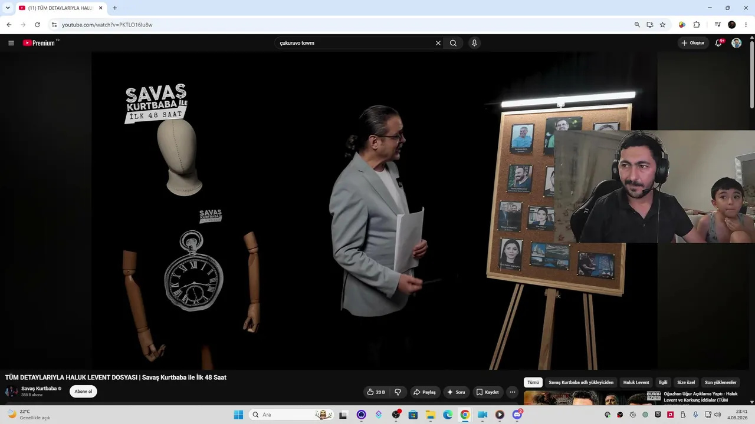
Task: Close the current Chrome tab
Action: (100, 8)
